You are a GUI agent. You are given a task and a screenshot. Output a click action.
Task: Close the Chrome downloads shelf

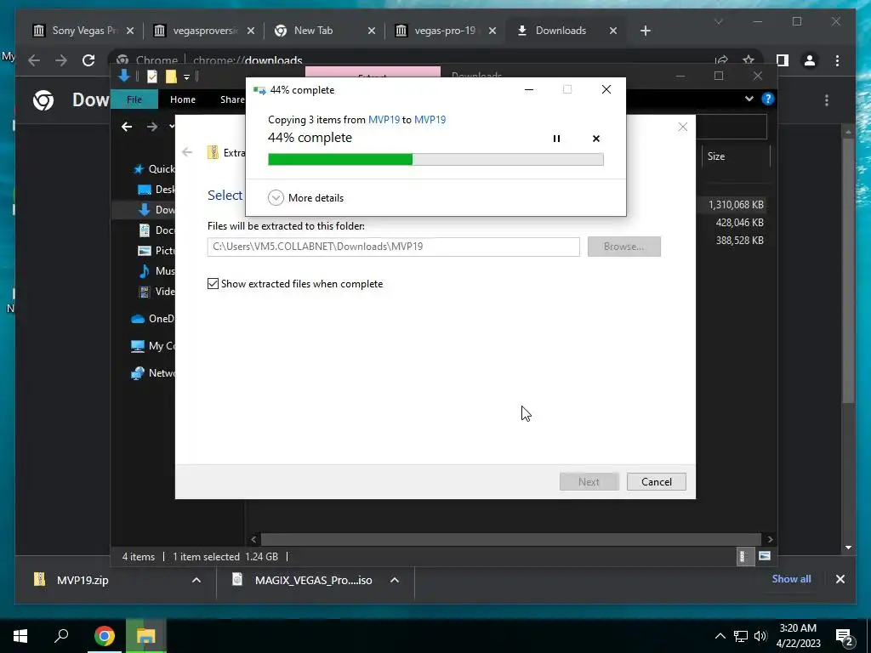click(x=840, y=579)
